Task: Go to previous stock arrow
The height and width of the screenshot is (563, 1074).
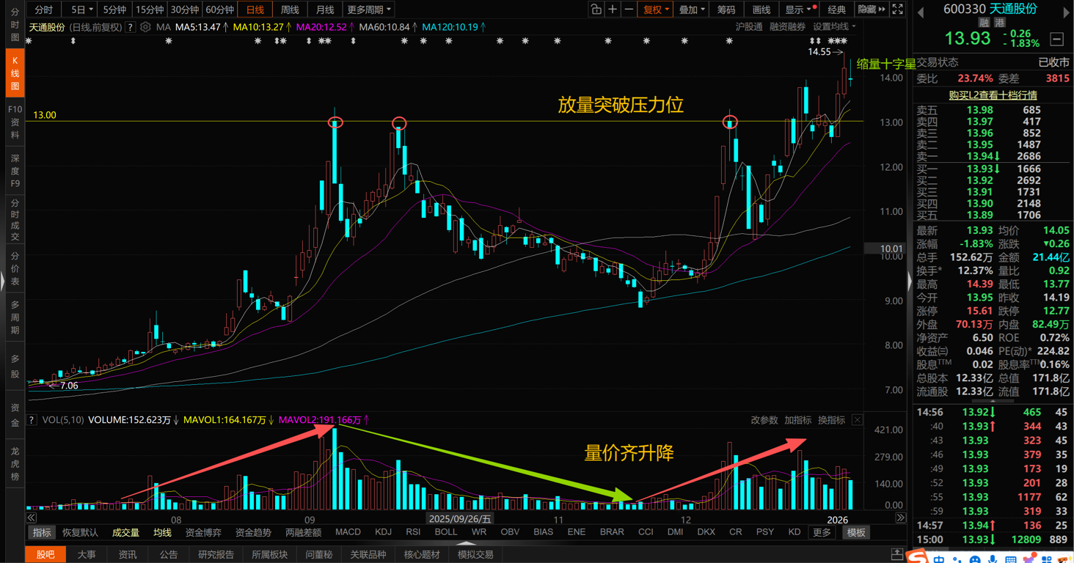Action: click(921, 12)
